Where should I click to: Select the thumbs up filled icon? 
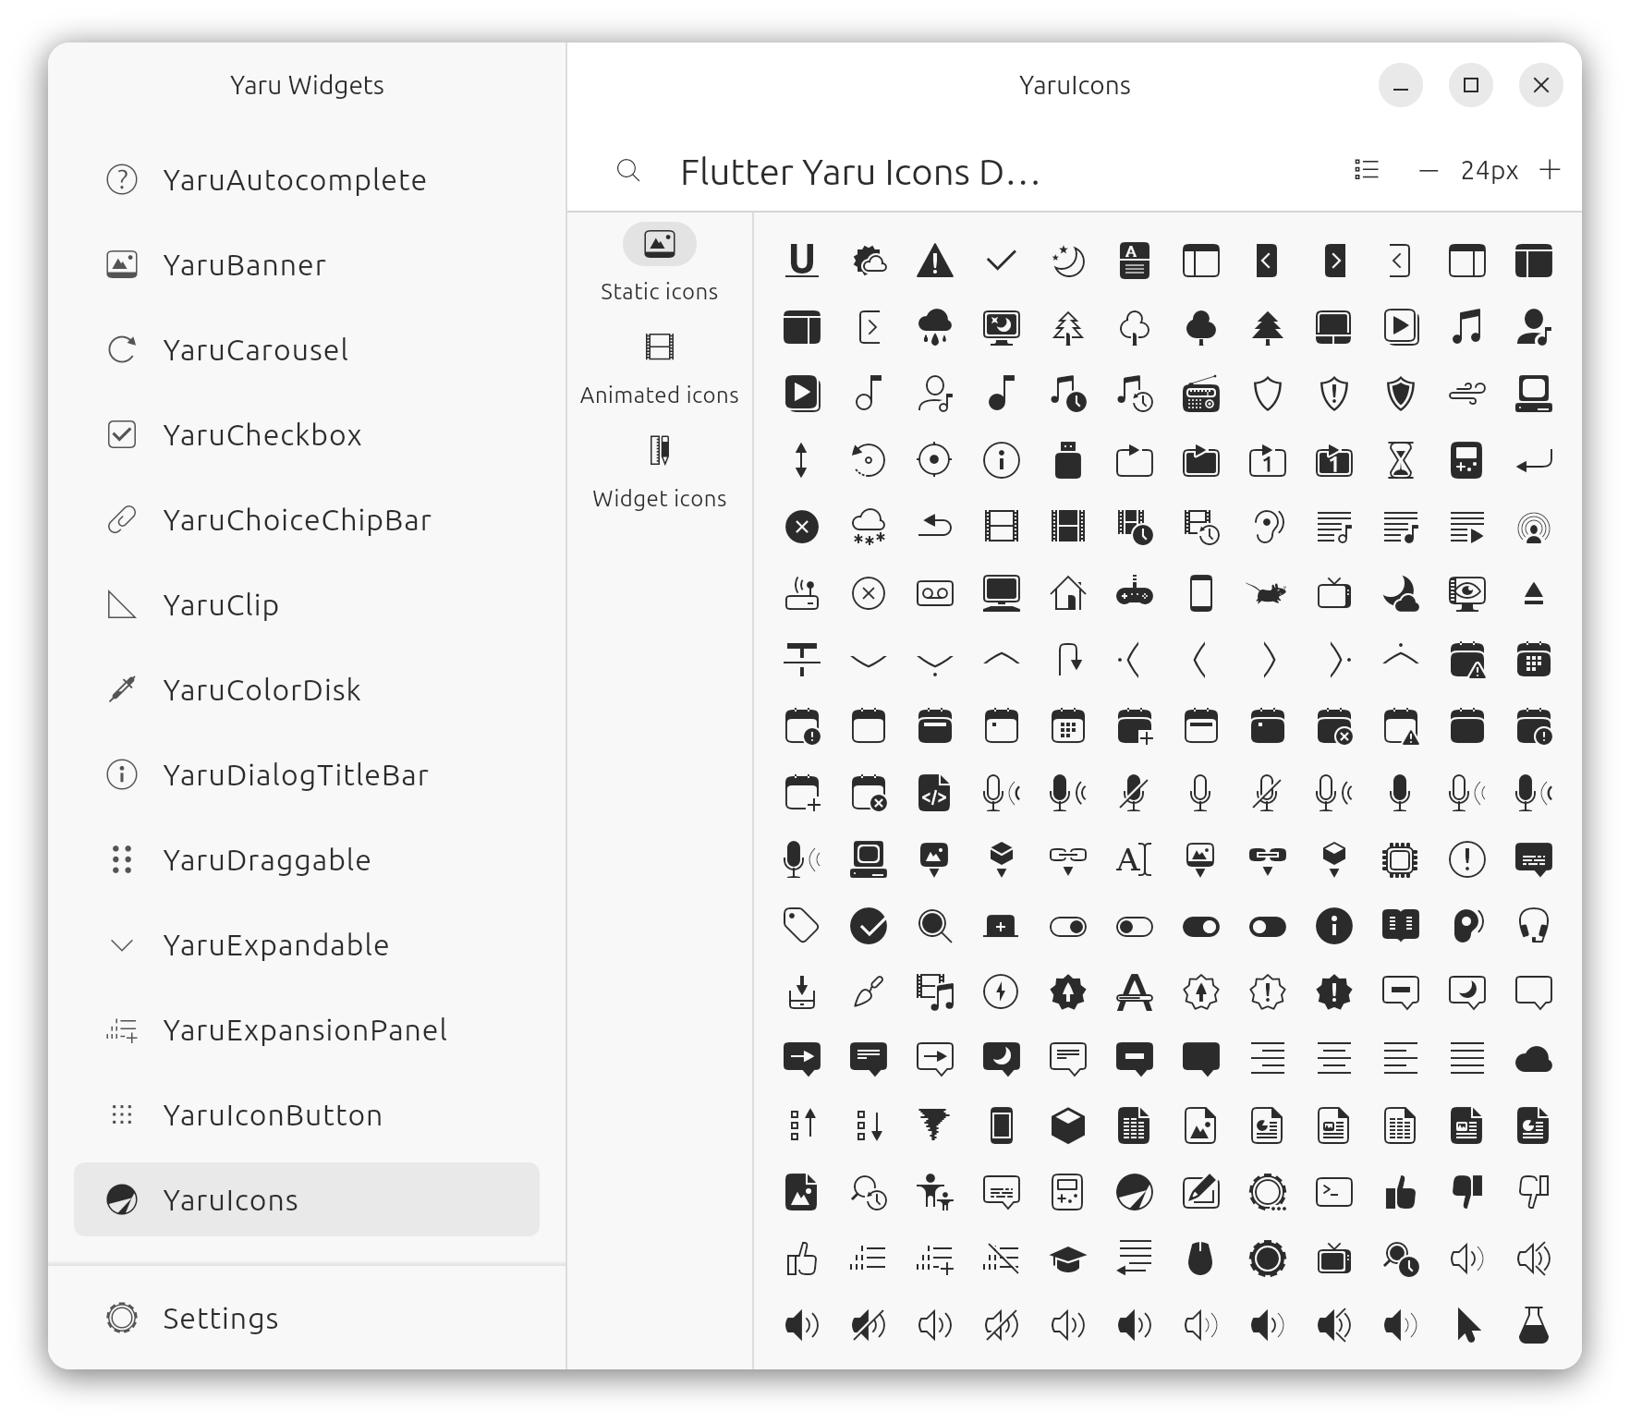point(1401,1192)
